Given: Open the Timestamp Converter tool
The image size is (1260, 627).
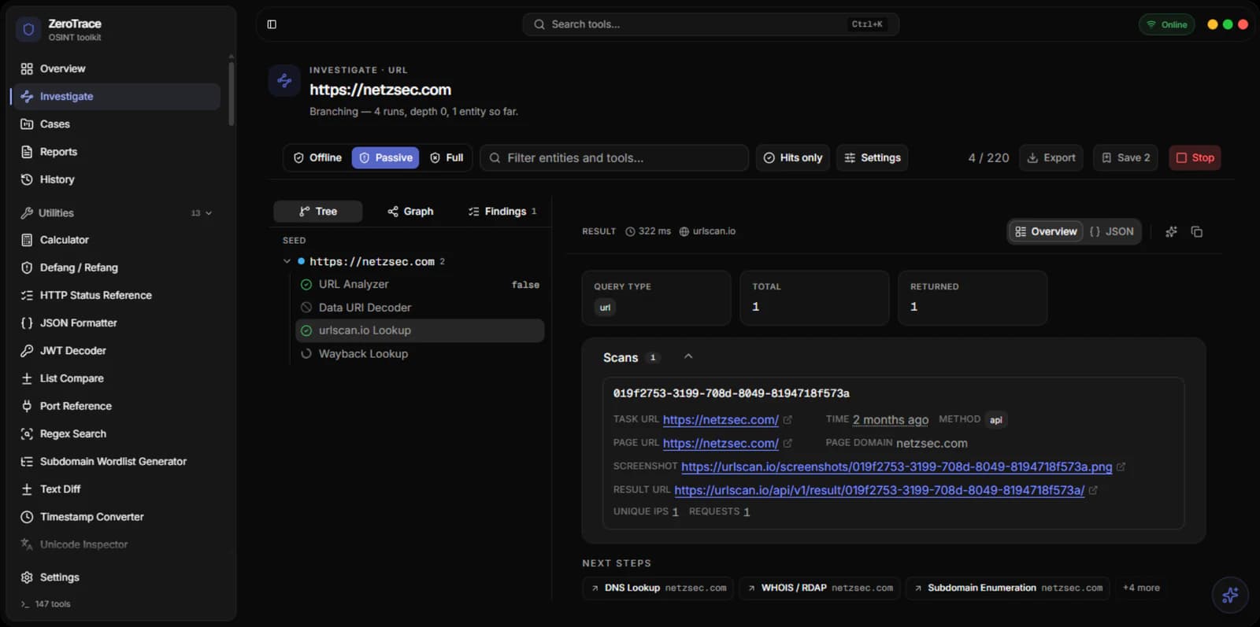Looking at the screenshot, I should [x=117, y=517].
